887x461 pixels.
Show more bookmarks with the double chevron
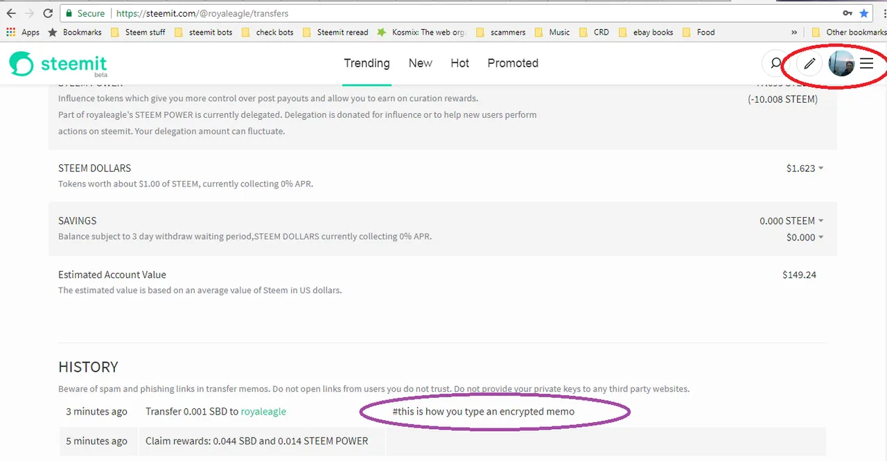[794, 32]
